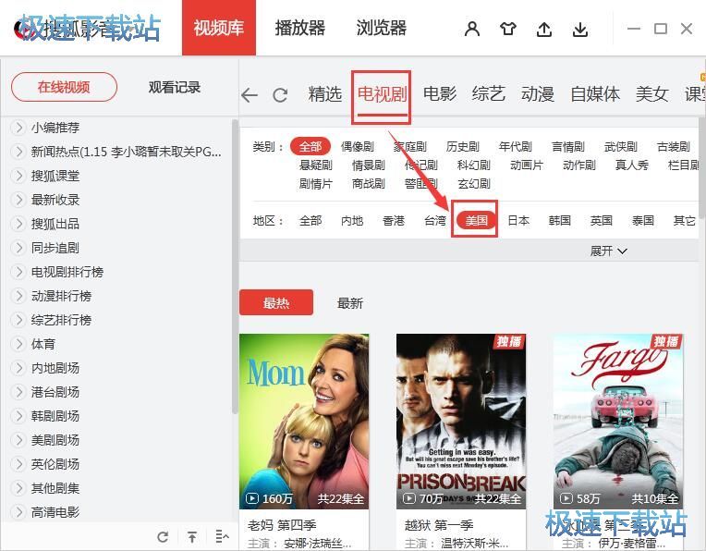Viewport: 706px width, 551px height.
Task: Refresh the sidebar list icon at bottom
Action: click(x=163, y=536)
